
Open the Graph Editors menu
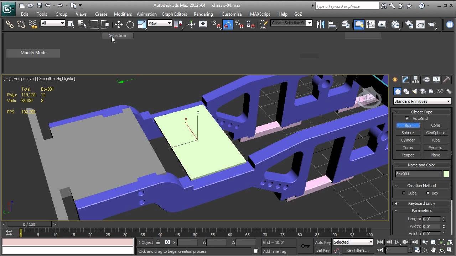(x=174, y=14)
